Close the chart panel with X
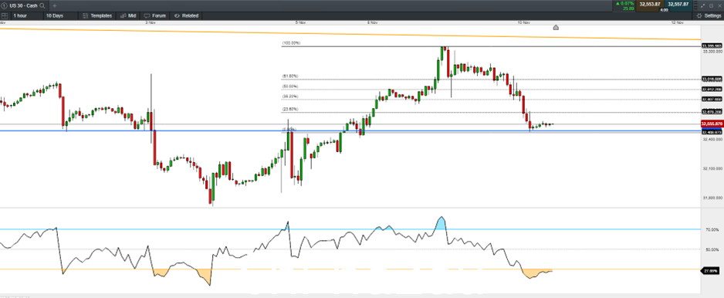Image resolution: width=724 pixels, height=298 pixels. tap(719, 5)
